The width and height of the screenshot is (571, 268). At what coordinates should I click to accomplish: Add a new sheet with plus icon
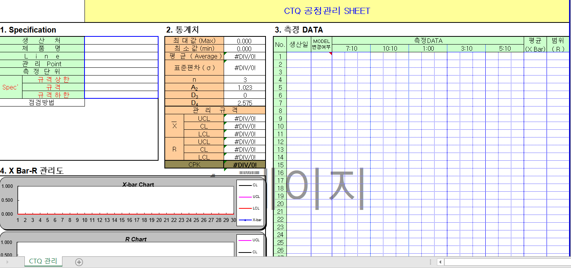click(x=79, y=262)
